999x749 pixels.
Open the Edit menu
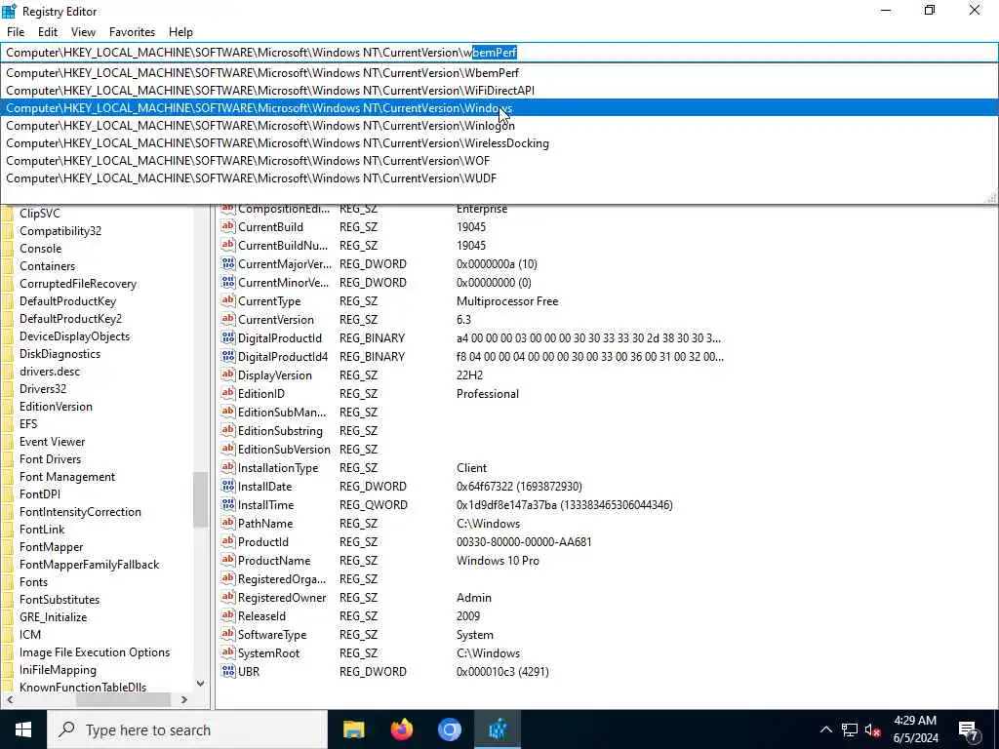tap(48, 32)
